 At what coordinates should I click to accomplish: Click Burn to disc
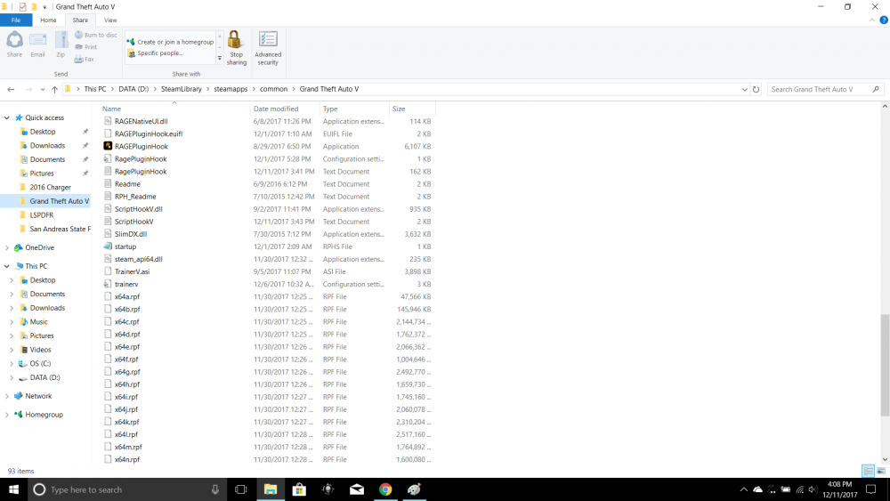pos(95,36)
